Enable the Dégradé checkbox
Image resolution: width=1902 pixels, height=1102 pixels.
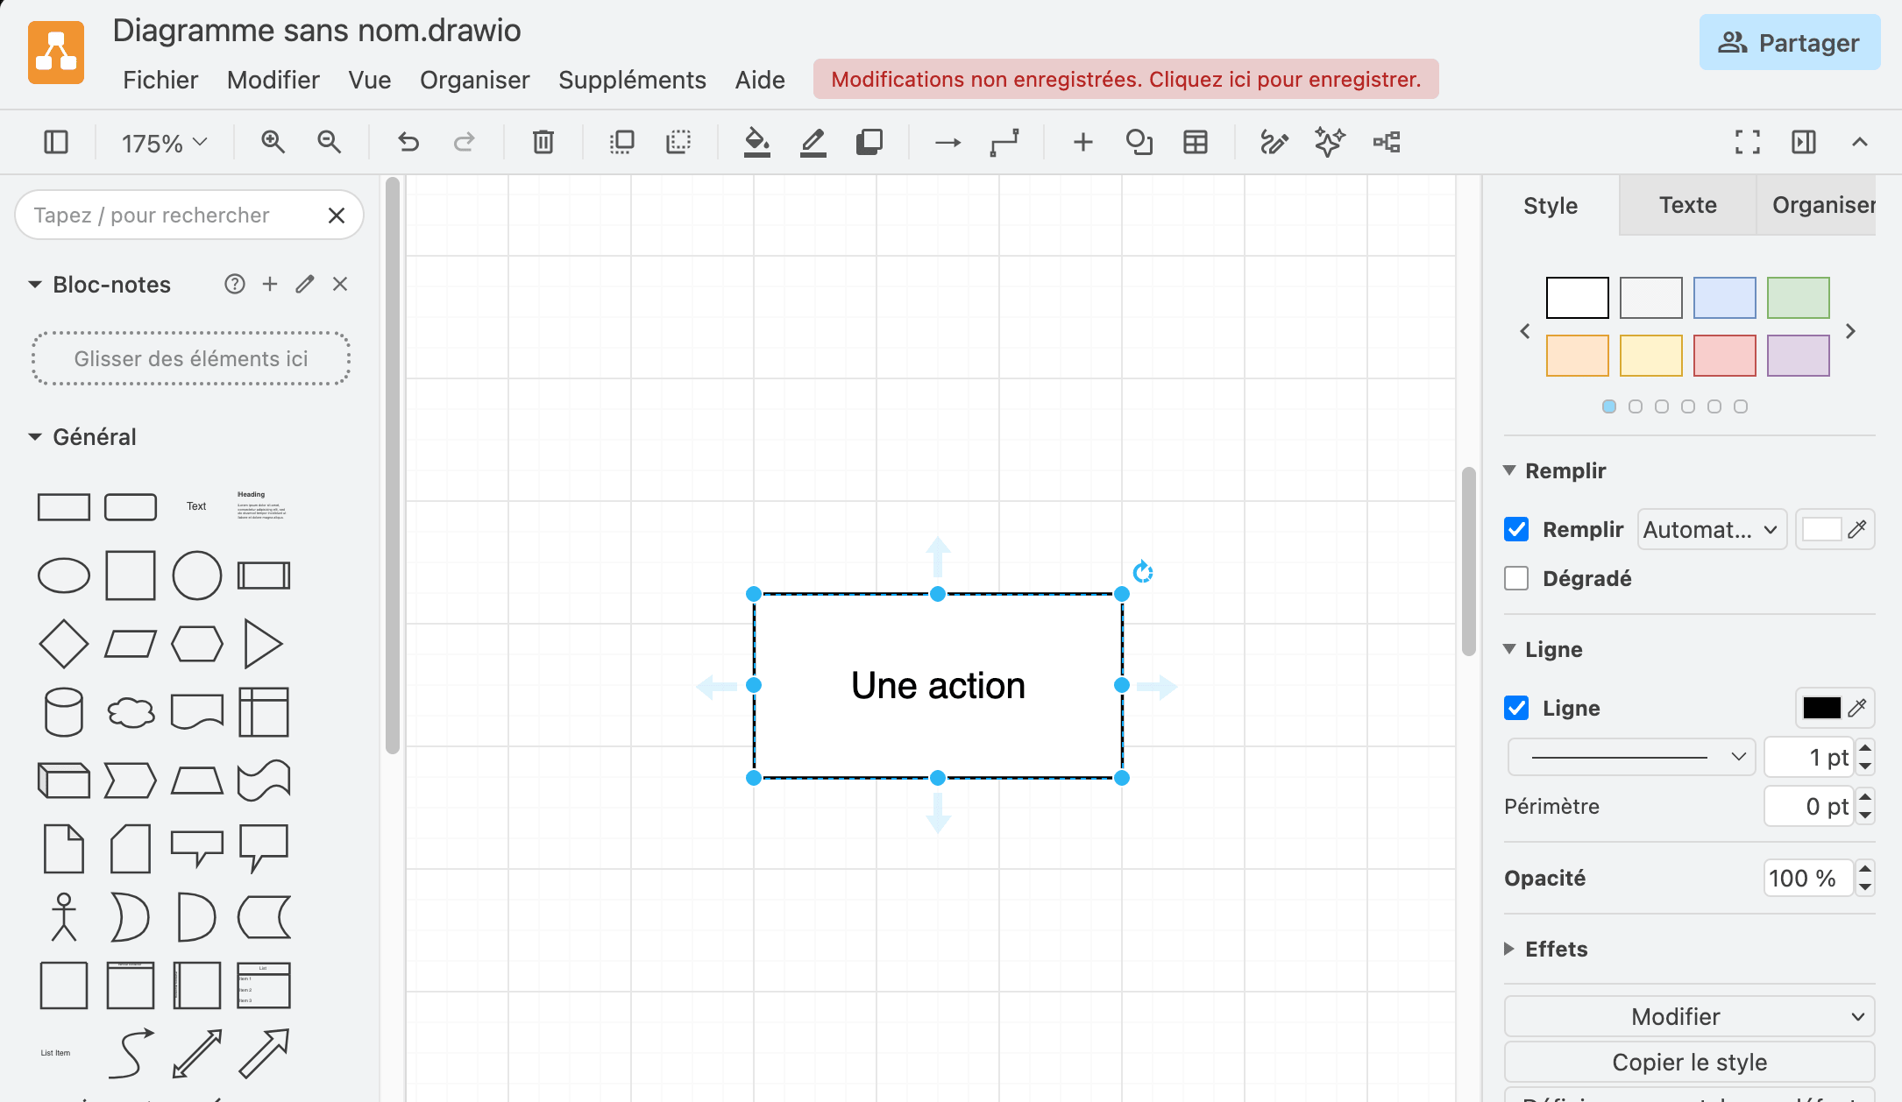coord(1516,578)
